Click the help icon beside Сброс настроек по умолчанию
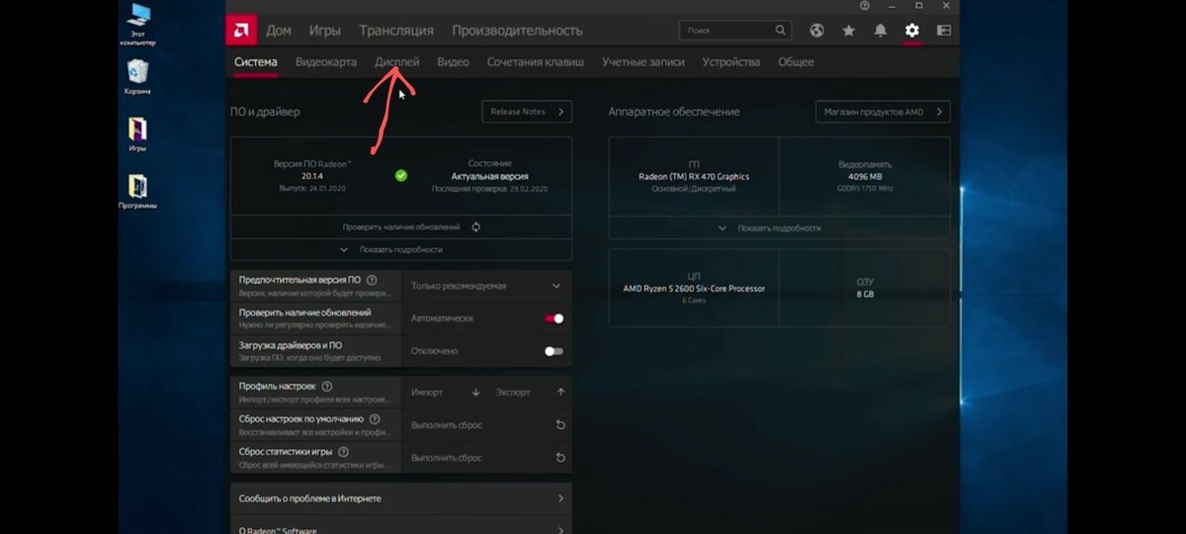This screenshot has width=1186, height=534. (x=373, y=418)
